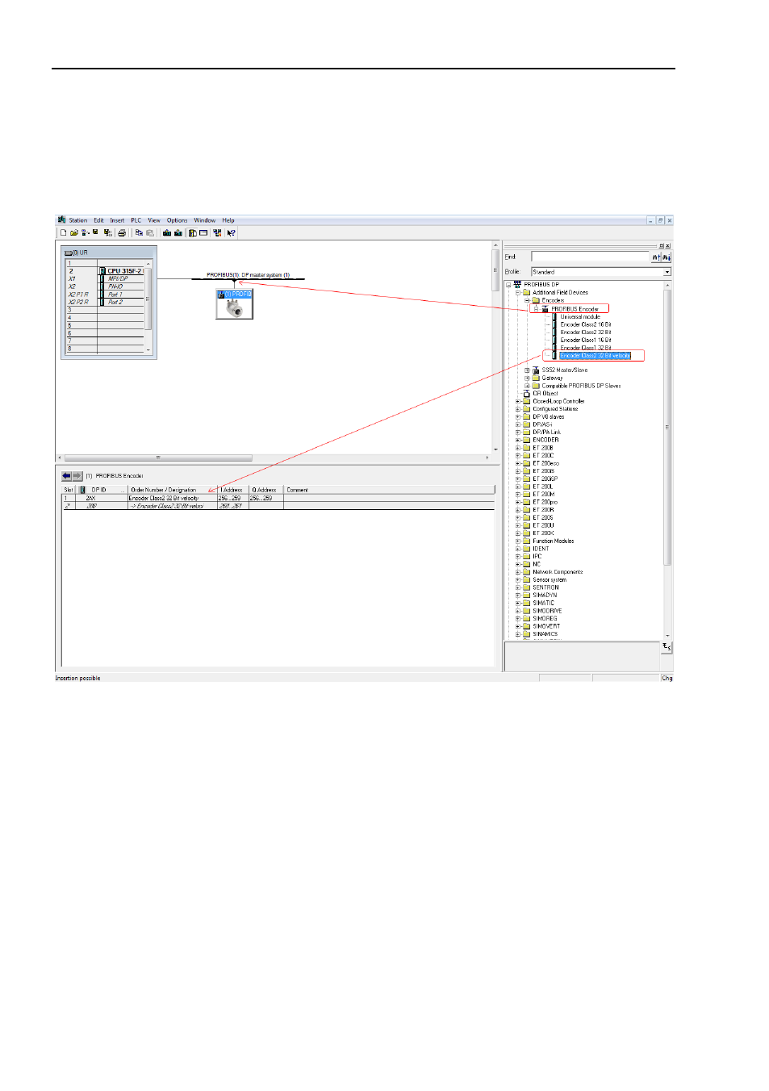The height and width of the screenshot is (1091, 769).
Task: Click the Find input field
Action: (590, 257)
